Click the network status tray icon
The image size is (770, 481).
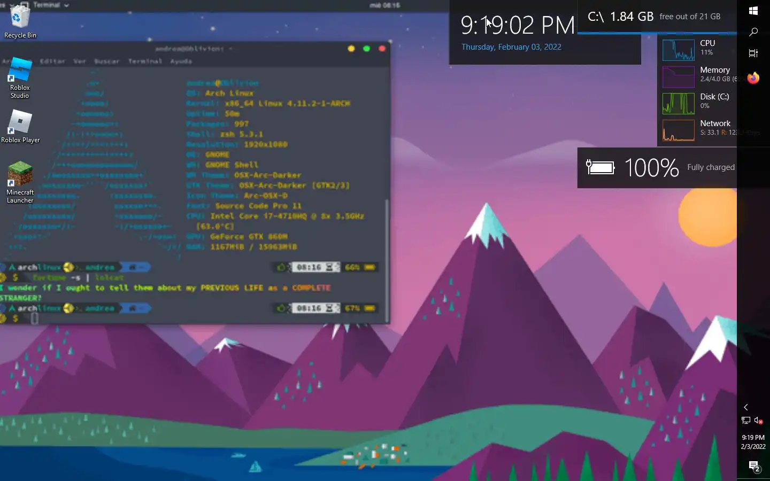pyautogui.click(x=746, y=421)
